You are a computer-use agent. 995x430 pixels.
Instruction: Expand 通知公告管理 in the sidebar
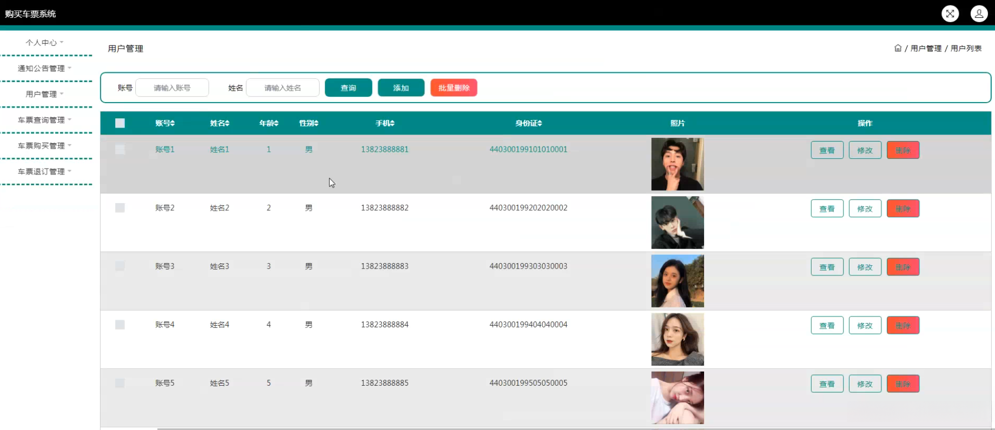click(x=44, y=69)
